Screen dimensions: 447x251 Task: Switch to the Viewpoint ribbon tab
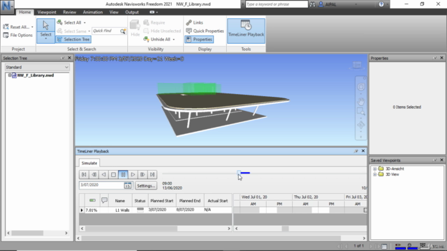[47, 13]
